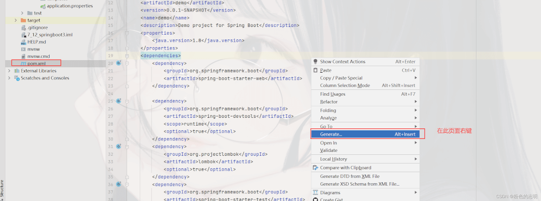
Task: Click the gutter icon on line 36
Action: coord(119,184)
